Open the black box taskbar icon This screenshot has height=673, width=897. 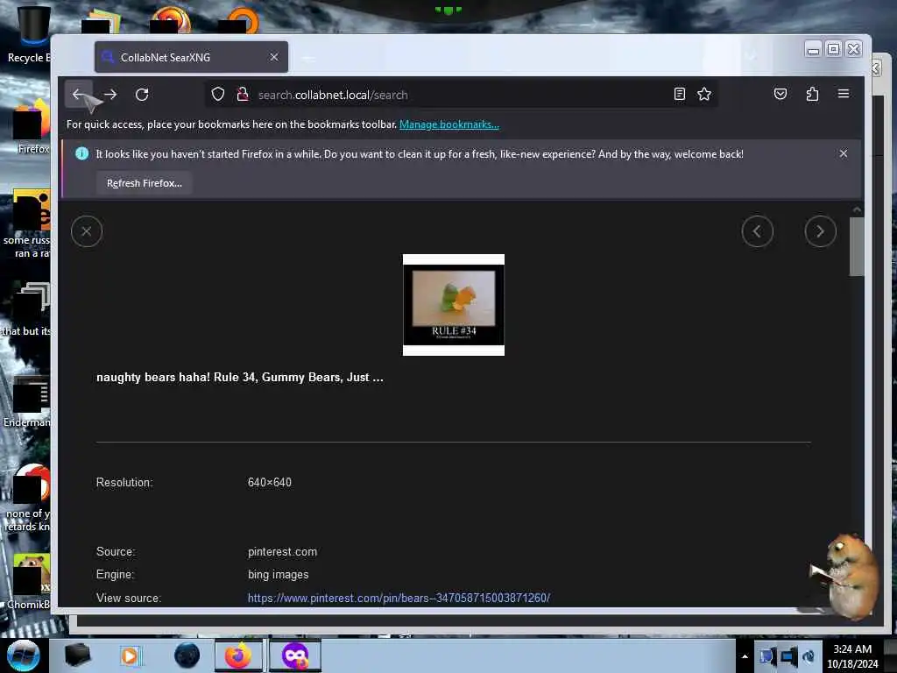[77, 655]
